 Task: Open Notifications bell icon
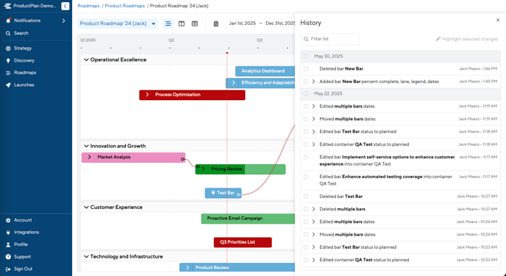8,21
